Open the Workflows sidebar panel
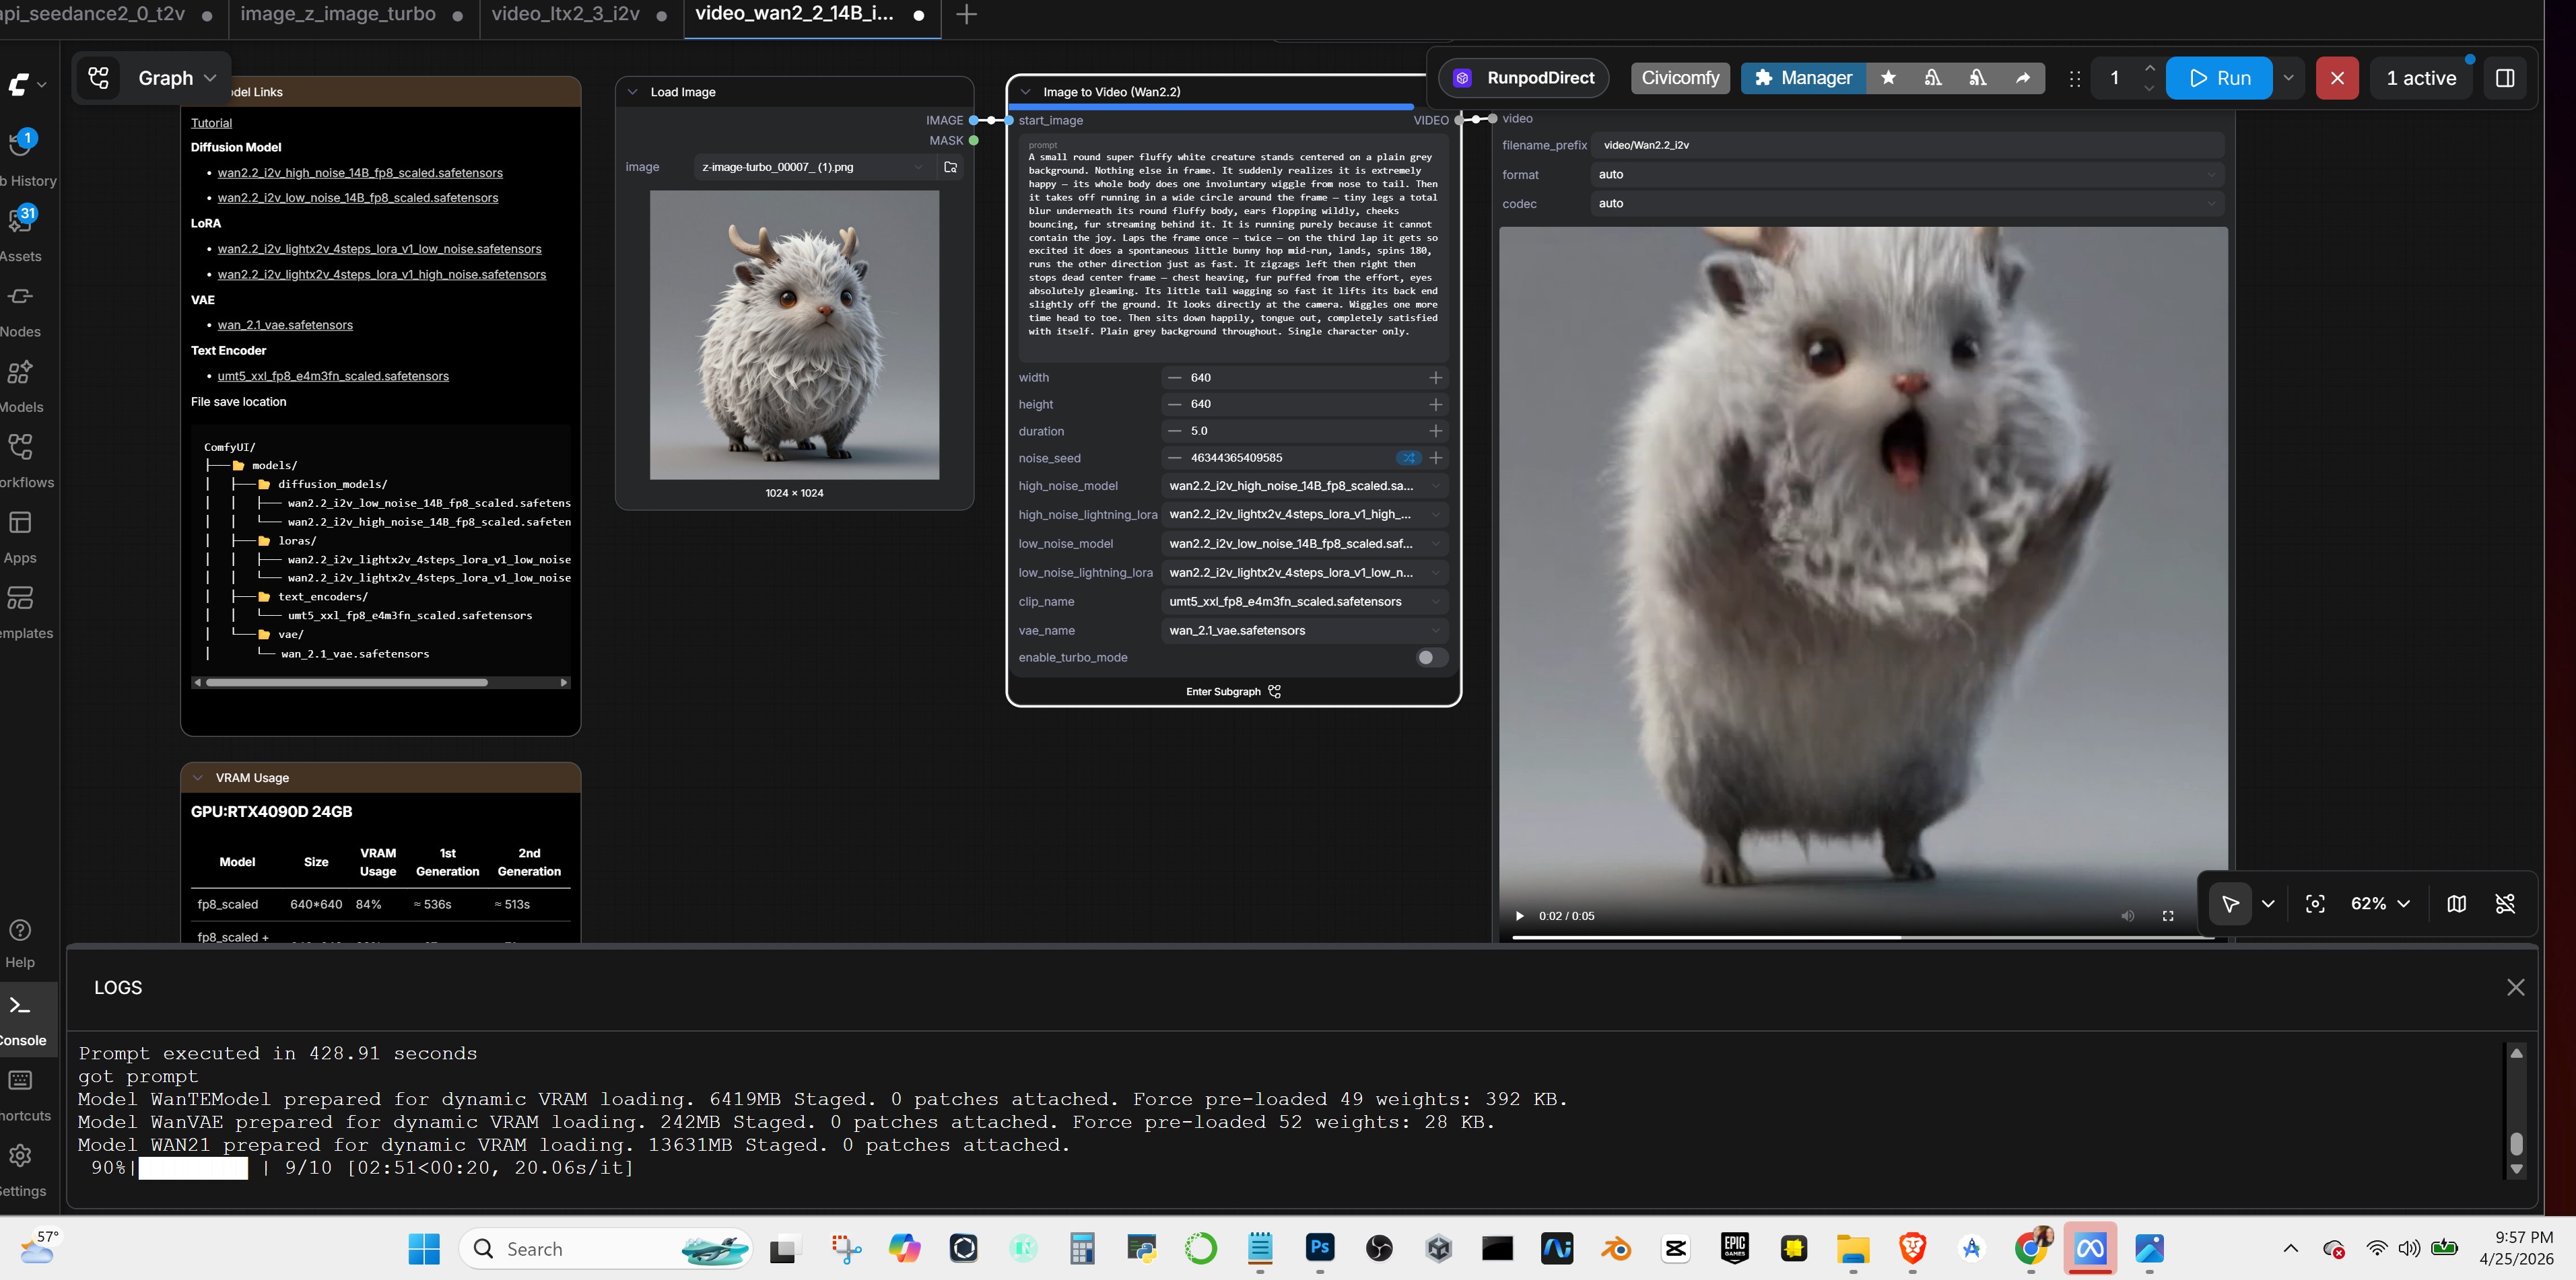 click(x=21, y=447)
